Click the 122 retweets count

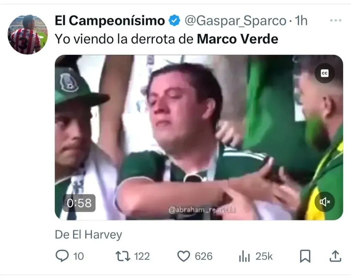click(x=142, y=256)
